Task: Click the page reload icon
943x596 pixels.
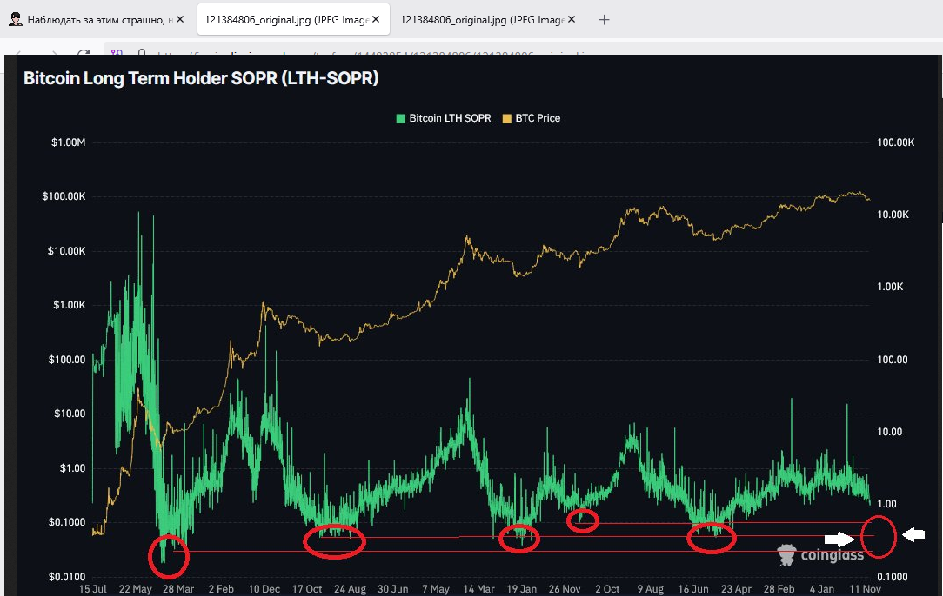Action: [84, 52]
